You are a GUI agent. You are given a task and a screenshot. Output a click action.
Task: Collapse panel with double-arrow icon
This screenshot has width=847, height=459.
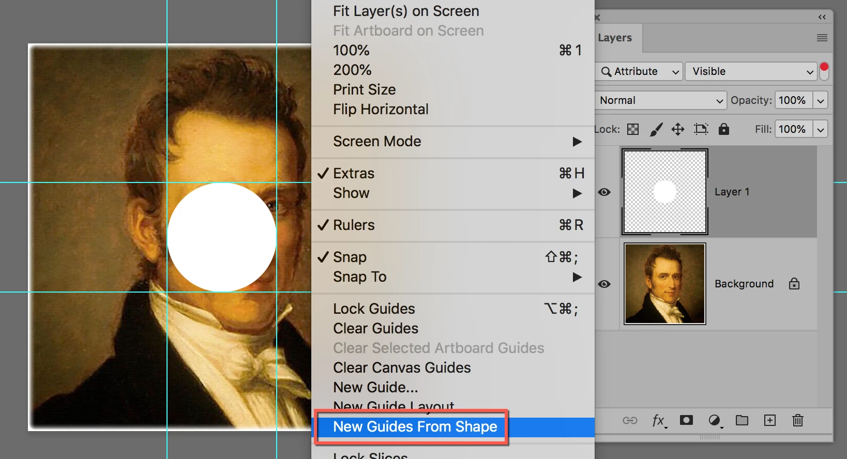point(822,17)
